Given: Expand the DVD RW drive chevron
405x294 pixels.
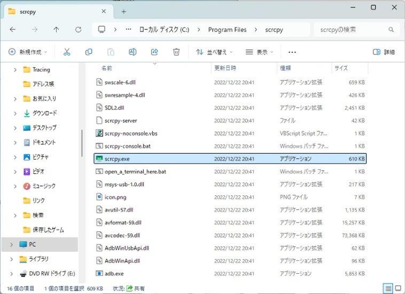Looking at the screenshot, I should point(11,274).
